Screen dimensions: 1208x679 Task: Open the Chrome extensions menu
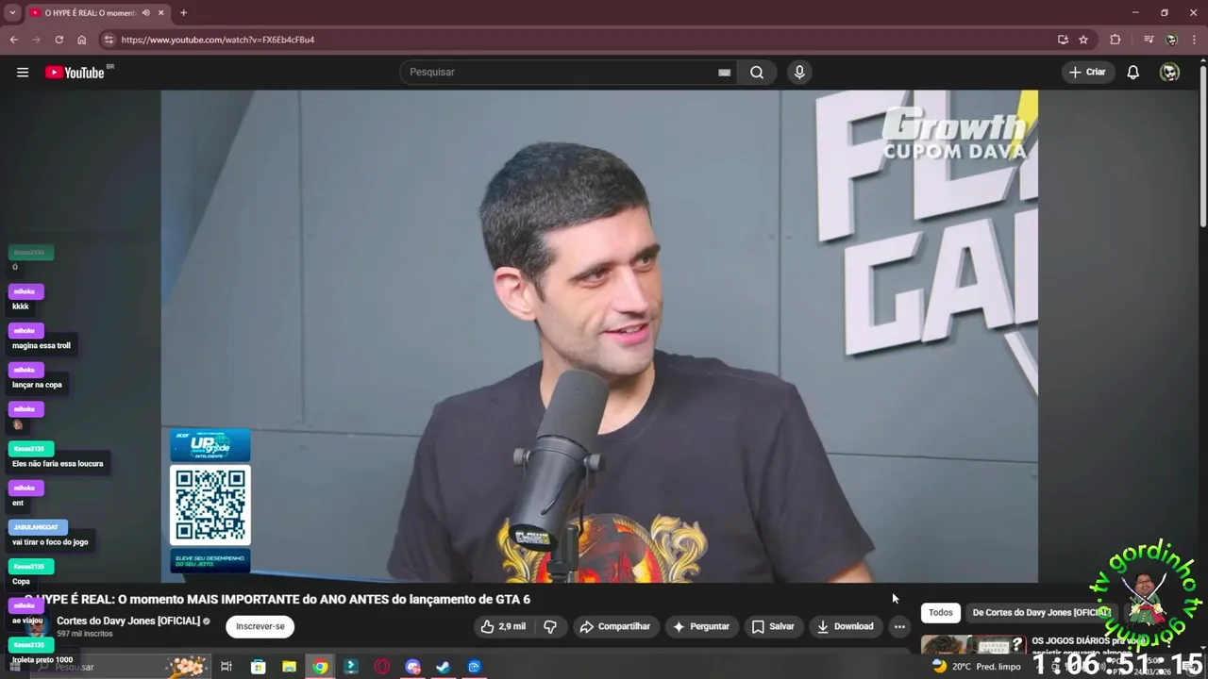(x=1116, y=40)
